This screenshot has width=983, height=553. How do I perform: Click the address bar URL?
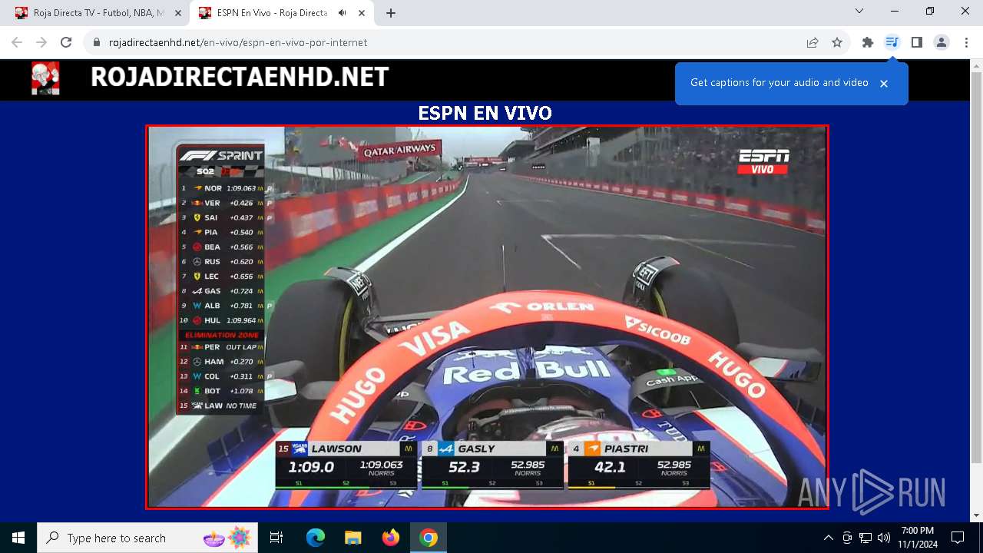[x=238, y=43]
